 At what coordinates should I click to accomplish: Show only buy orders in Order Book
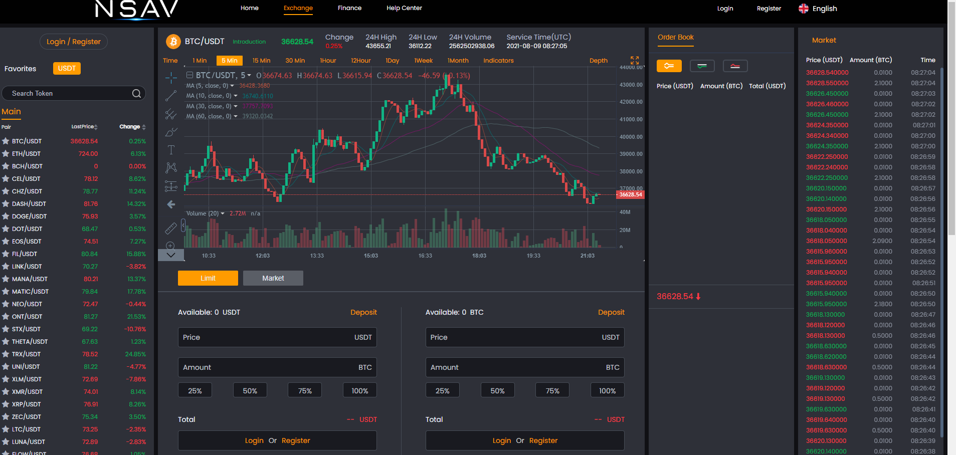coord(702,66)
